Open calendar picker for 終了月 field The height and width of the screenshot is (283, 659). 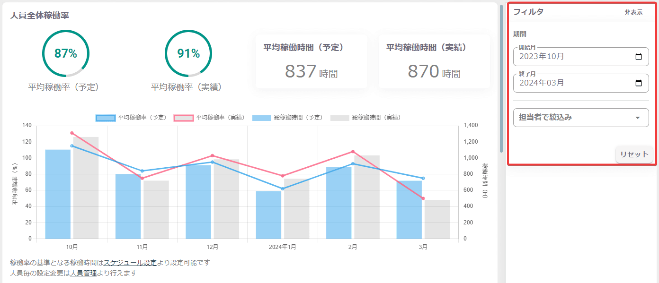638,83
